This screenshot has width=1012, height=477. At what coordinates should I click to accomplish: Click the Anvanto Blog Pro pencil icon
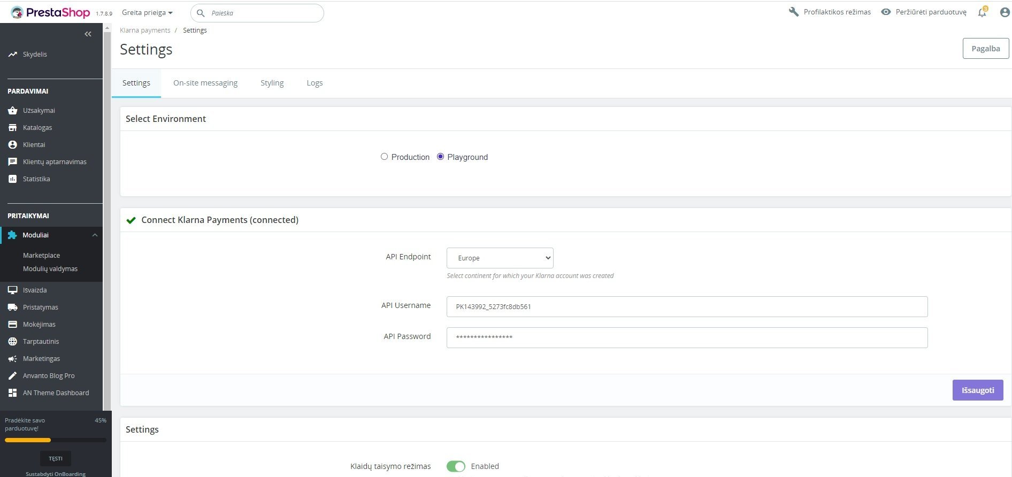click(x=13, y=376)
